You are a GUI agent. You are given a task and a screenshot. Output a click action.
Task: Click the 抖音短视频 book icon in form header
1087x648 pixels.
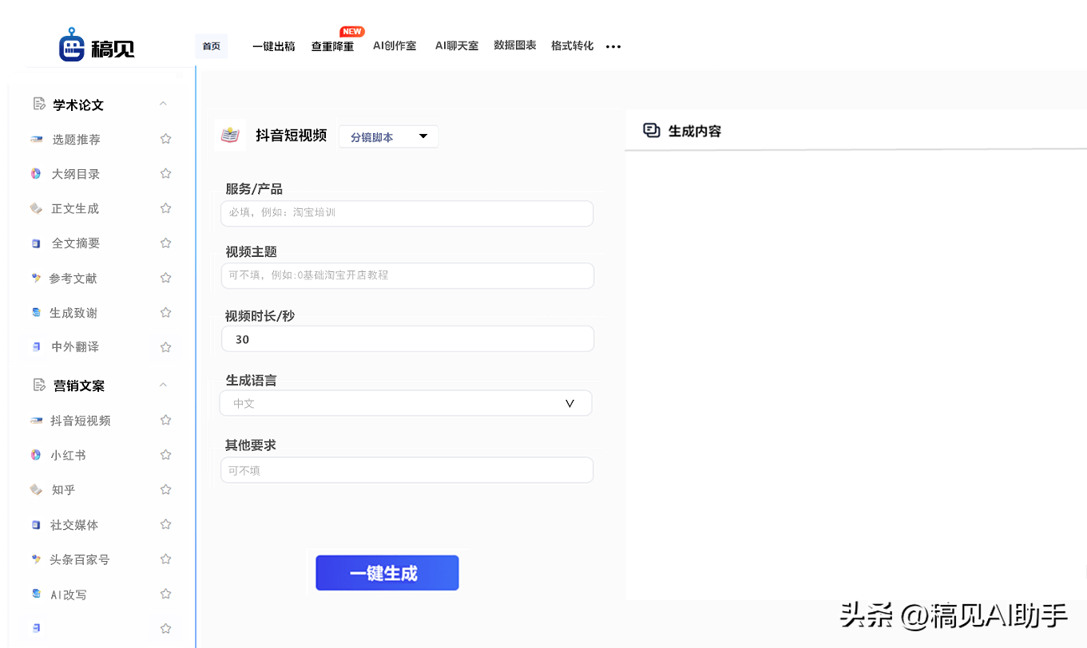coord(230,136)
